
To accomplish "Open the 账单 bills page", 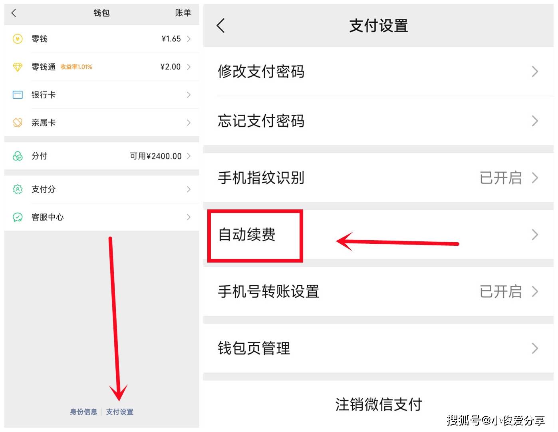I will (x=183, y=13).
